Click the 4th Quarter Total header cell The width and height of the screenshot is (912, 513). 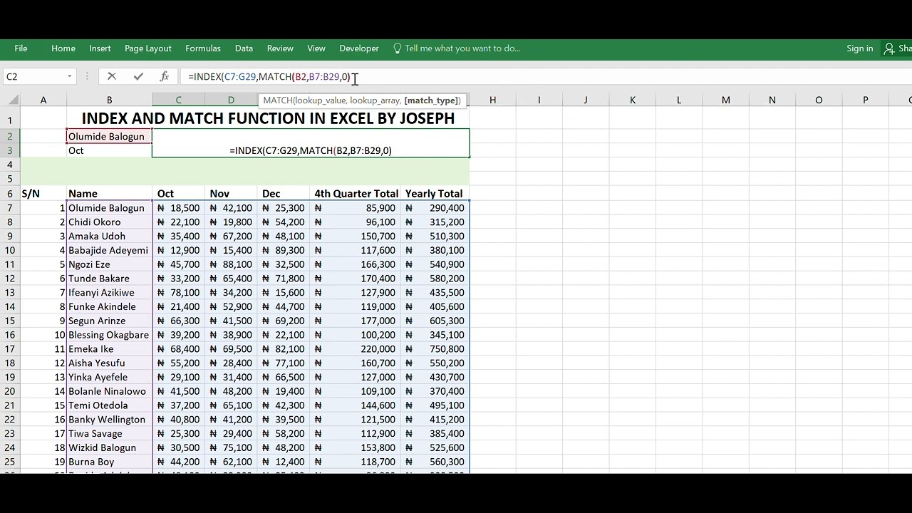point(356,194)
